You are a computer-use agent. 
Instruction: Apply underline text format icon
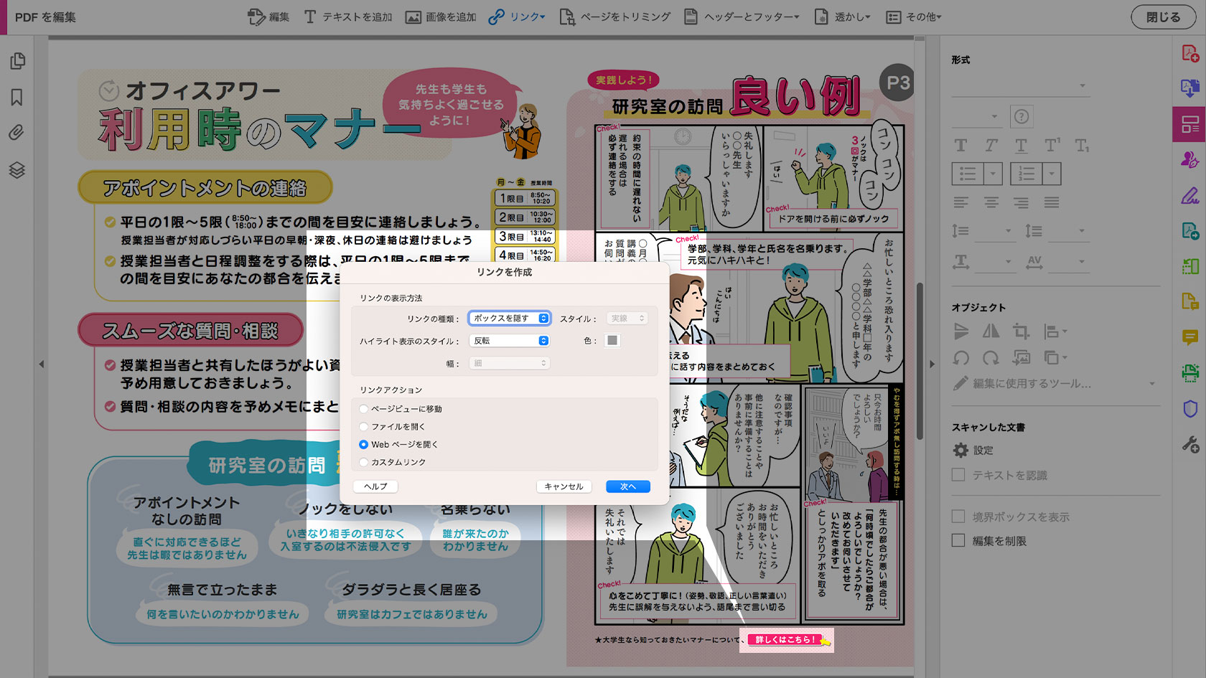(x=1021, y=146)
